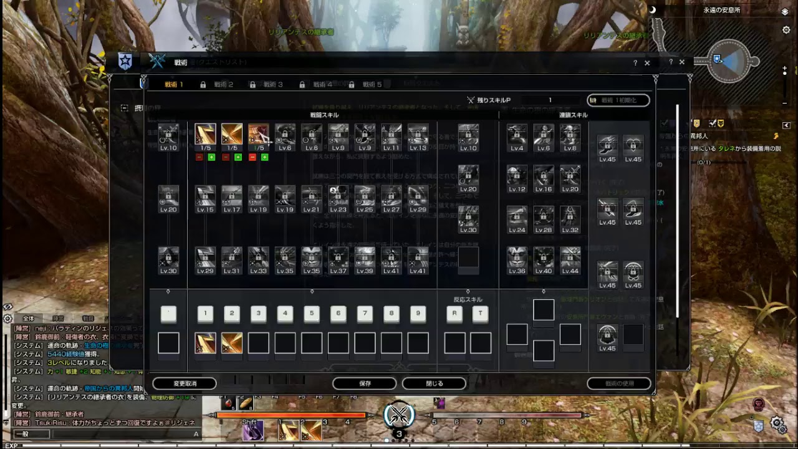Toggle chat visibility eye icon

[7, 307]
